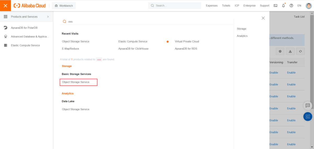Open recent visit Elastic Compute Service

coord(133,41)
